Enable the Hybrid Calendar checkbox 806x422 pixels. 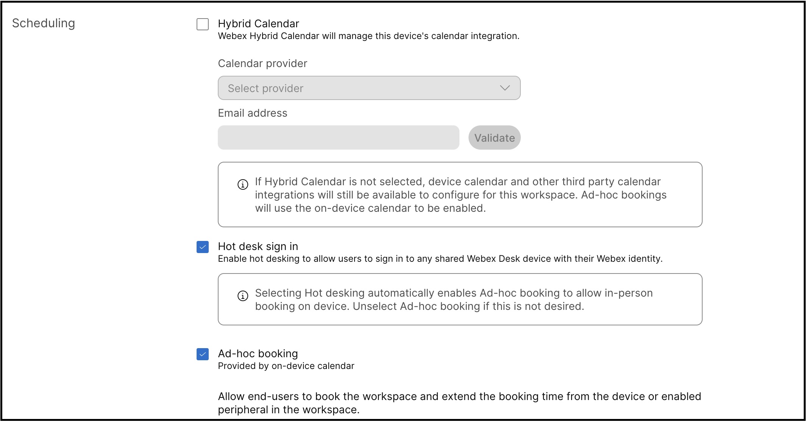click(203, 24)
